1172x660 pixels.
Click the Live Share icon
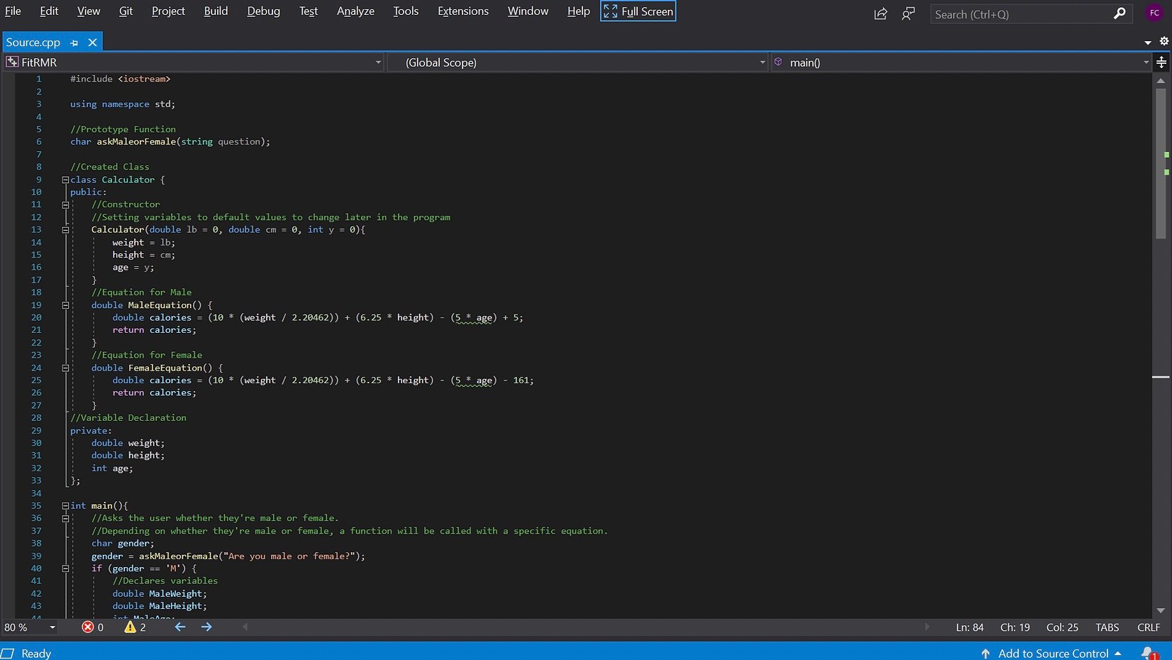click(x=880, y=13)
